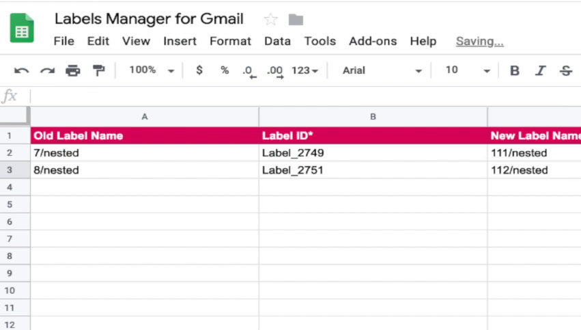Select column B header
The height and width of the screenshot is (330, 581).
[x=373, y=117]
